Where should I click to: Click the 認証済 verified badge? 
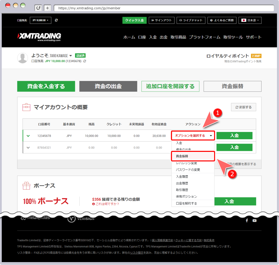(80, 56)
